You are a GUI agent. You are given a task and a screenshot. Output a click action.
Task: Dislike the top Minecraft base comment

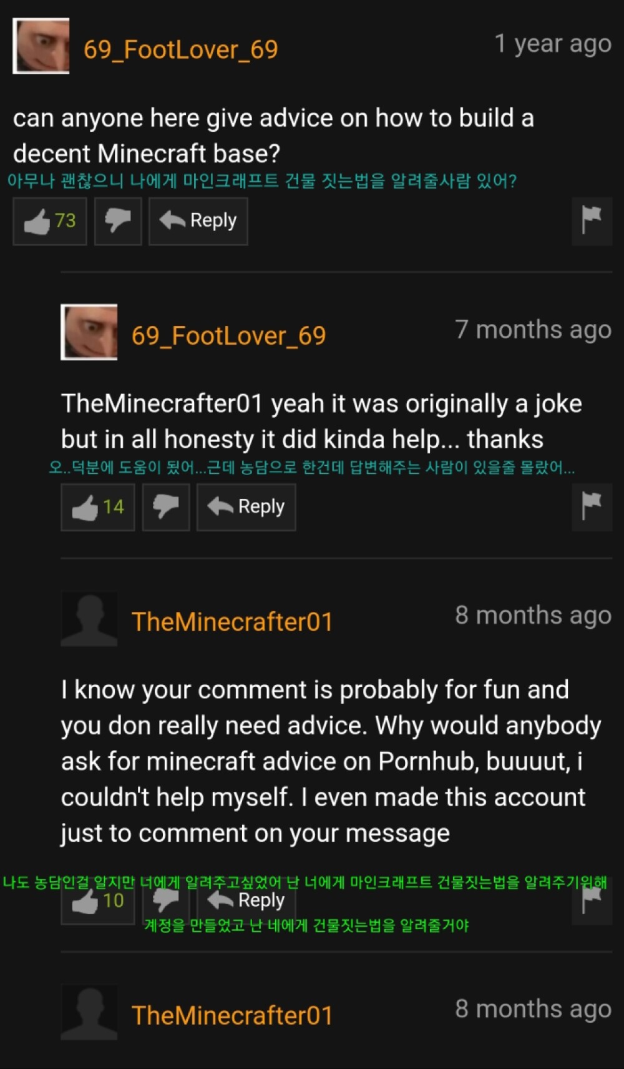coord(118,221)
